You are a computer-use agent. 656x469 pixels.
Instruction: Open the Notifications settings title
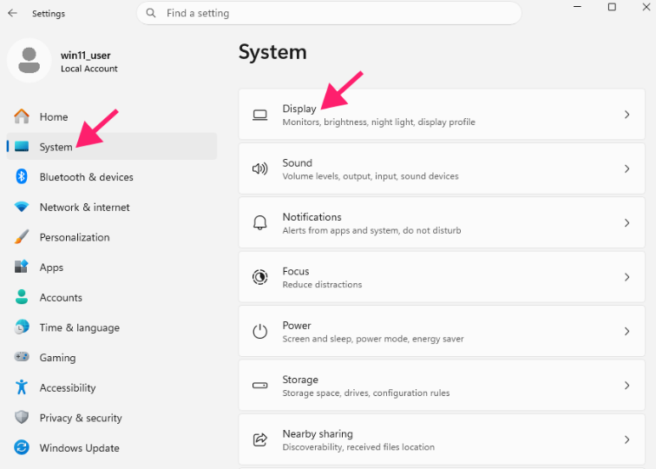tap(312, 216)
